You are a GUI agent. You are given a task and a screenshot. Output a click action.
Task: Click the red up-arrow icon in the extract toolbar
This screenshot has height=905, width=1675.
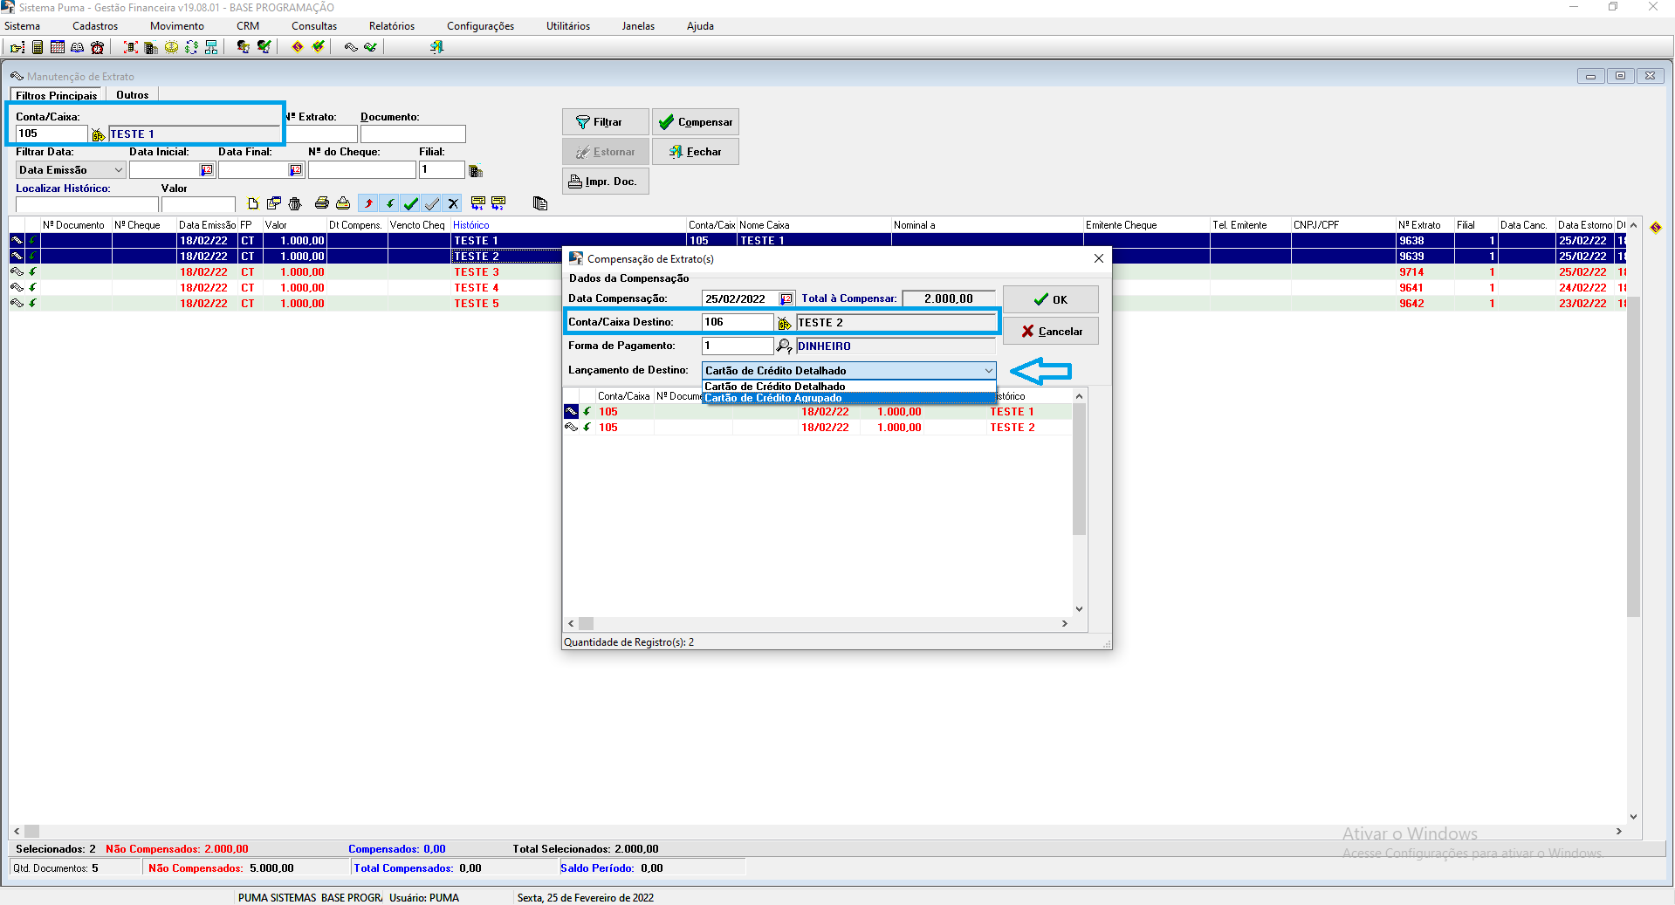click(368, 203)
